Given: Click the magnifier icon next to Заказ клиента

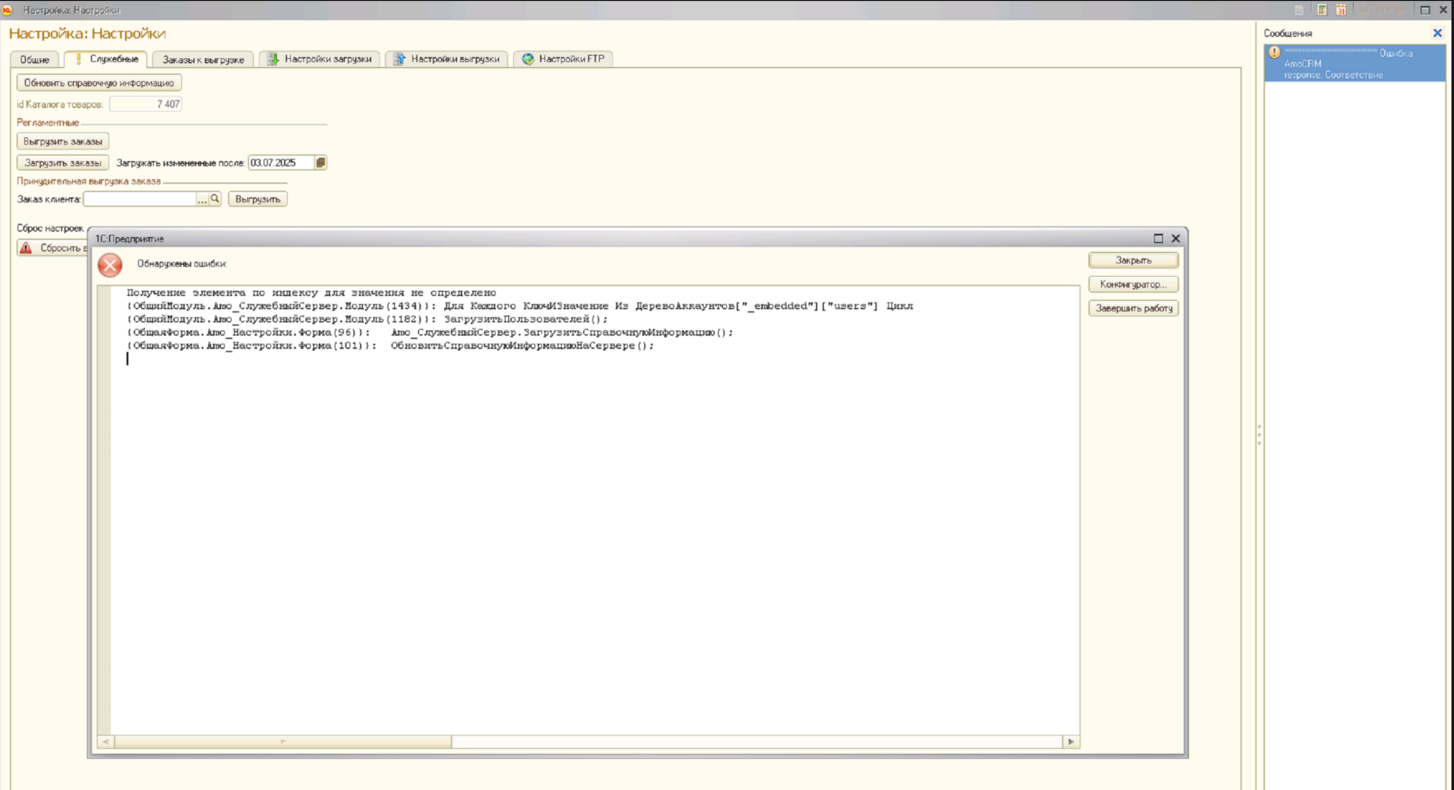Looking at the screenshot, I should (215, 199).
